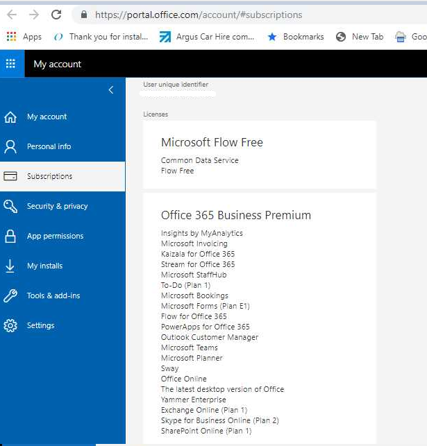The width and height of the screenshot is (427, 446).
Task: Click the person icon beside Personal info
Action: click(x=10, y=147)
